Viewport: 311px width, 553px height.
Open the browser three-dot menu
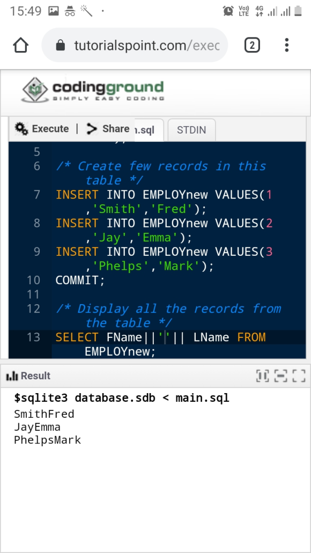click(287, 45)
